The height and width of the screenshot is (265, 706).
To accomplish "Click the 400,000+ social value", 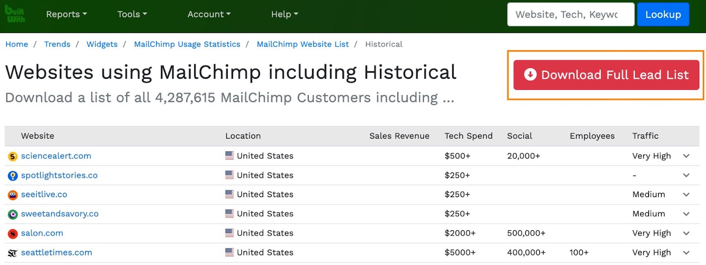I will (x=526, y=253).
